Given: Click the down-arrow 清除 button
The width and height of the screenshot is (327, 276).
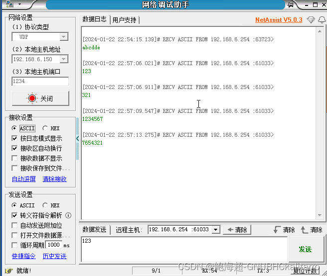Looking at the screenshot, I should [284, 230].
